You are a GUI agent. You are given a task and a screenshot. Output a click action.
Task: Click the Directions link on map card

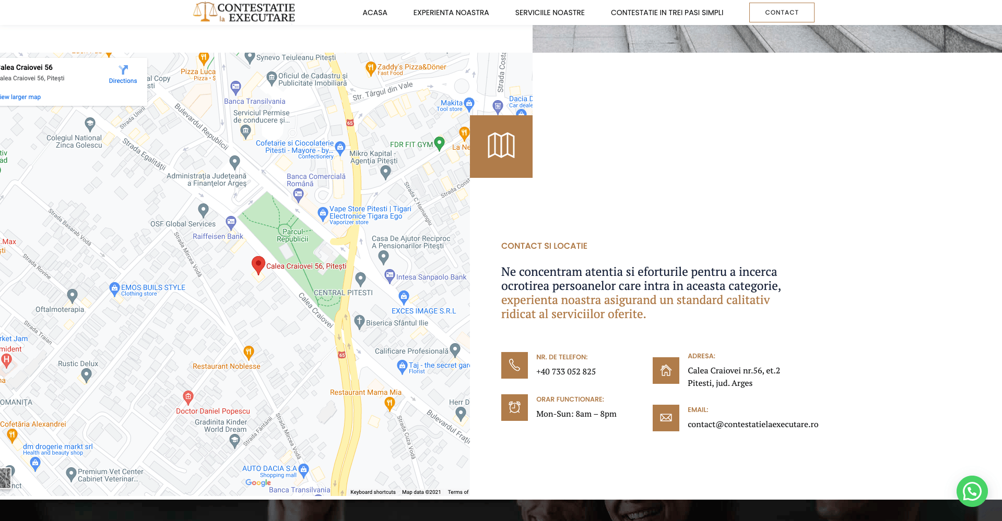click(123, 81)
